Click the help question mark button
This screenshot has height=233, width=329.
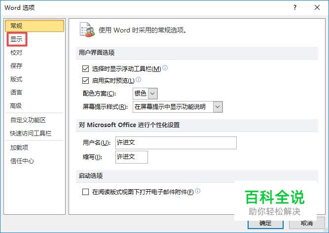click(295, 7)
